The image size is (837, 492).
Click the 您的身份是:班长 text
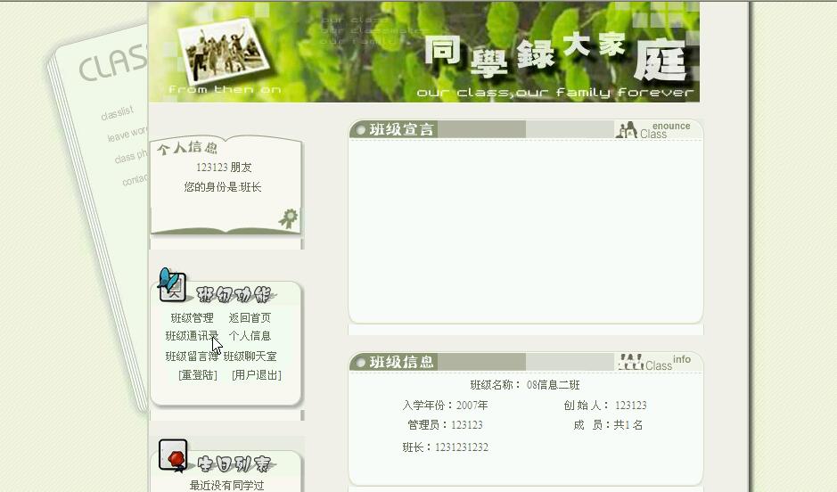(x=223, y=187)
